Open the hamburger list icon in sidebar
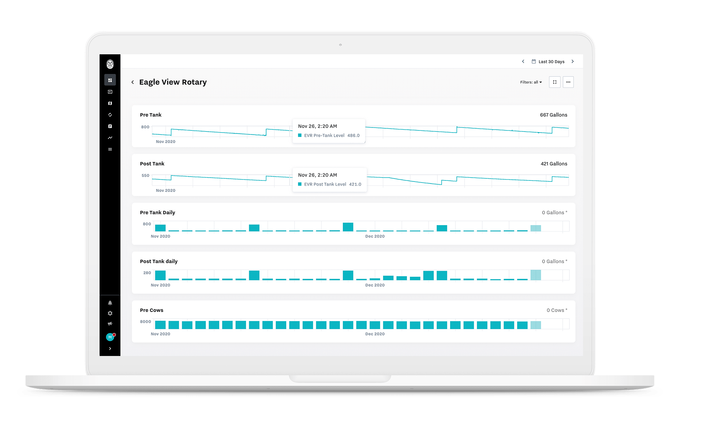The image size is (706, 436). coord(110,149)
